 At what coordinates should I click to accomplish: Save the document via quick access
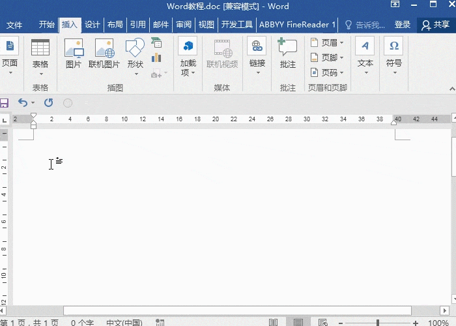tap(4, 103)
